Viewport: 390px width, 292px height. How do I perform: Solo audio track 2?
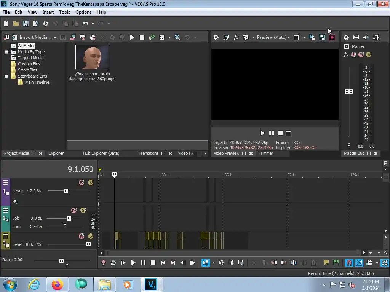pos(83,210)
